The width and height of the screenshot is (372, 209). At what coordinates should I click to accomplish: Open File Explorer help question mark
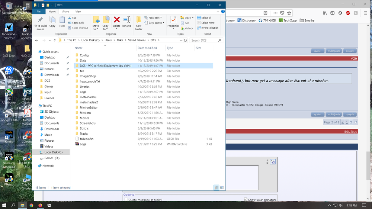223,12
